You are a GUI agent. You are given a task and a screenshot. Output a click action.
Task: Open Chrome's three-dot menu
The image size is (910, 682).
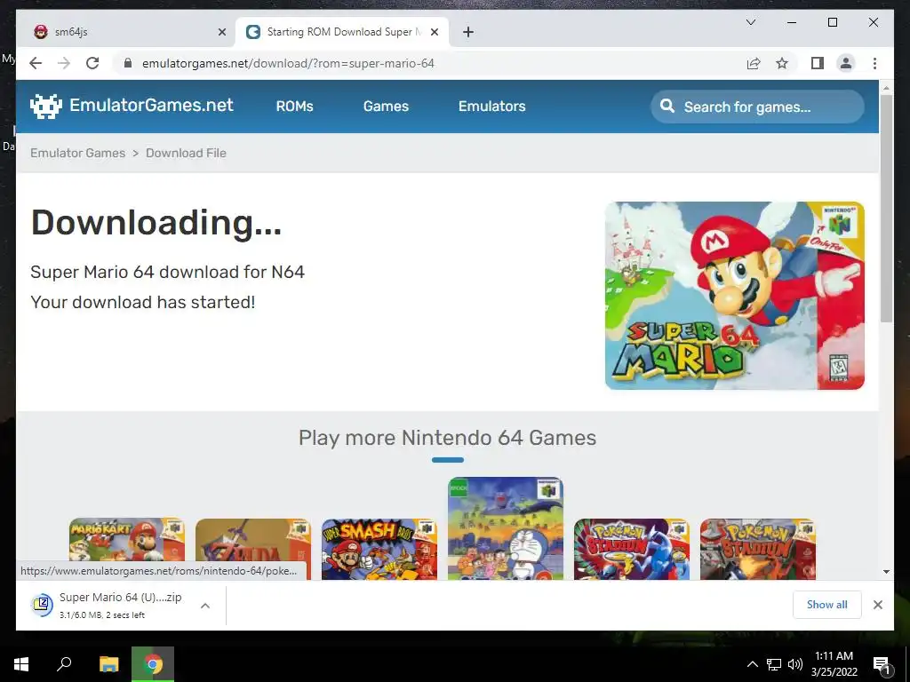(x=874, y=63)
